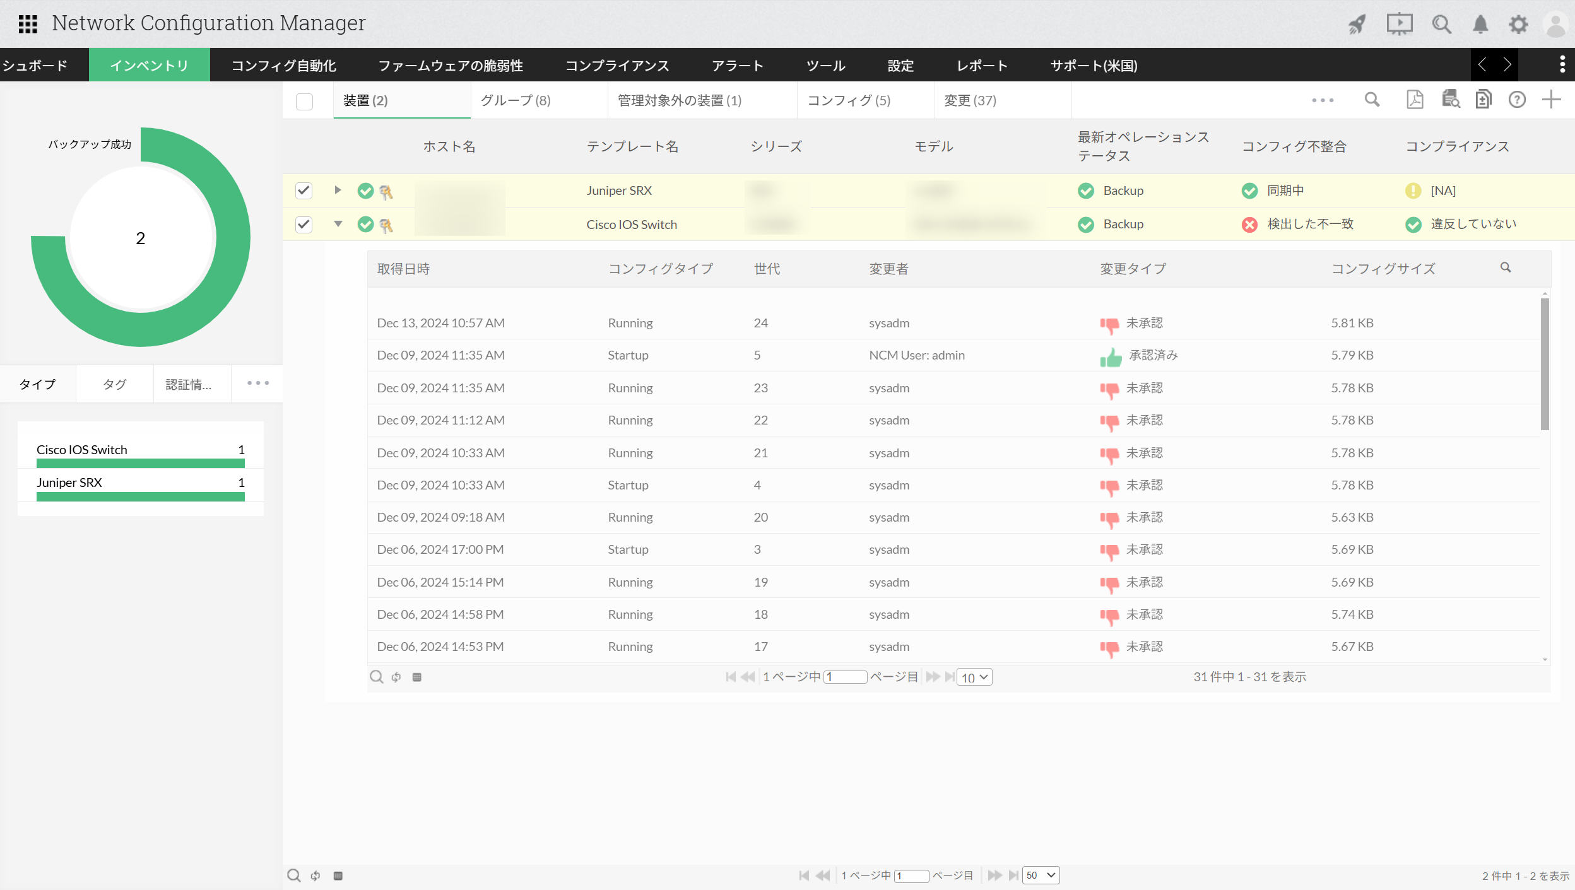Click the rocket quick-start icon in header

pyautogui.click(x=1357, y=25)
